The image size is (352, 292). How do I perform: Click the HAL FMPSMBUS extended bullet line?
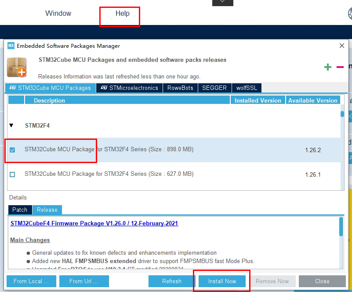(143, 261)
